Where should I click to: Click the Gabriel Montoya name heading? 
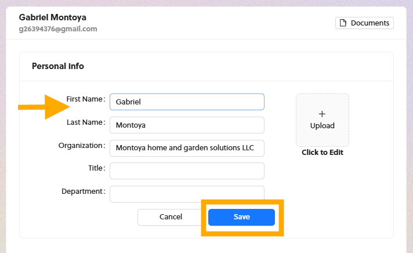(53, 17)
